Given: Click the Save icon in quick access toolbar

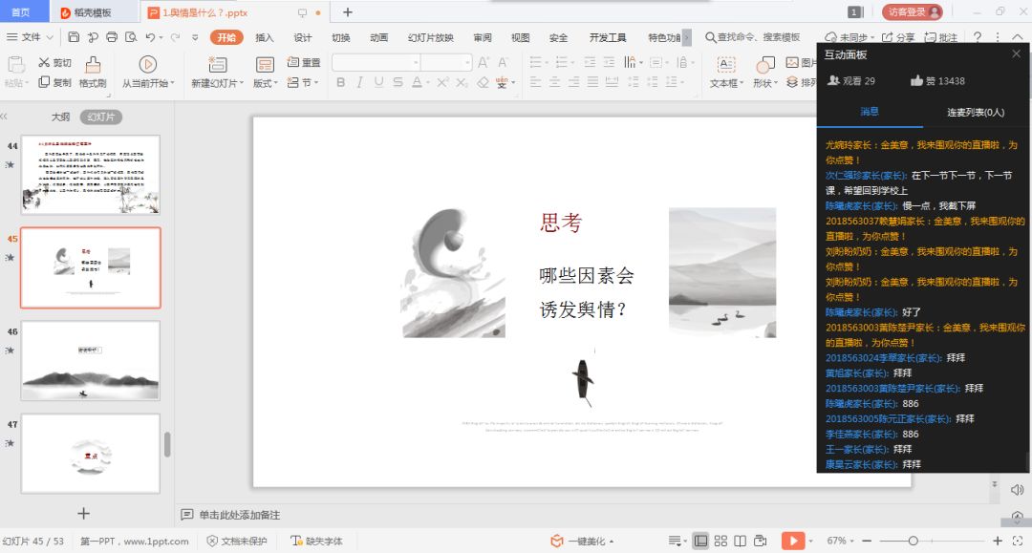Looking at the screenshot, I should coord(74,37).
